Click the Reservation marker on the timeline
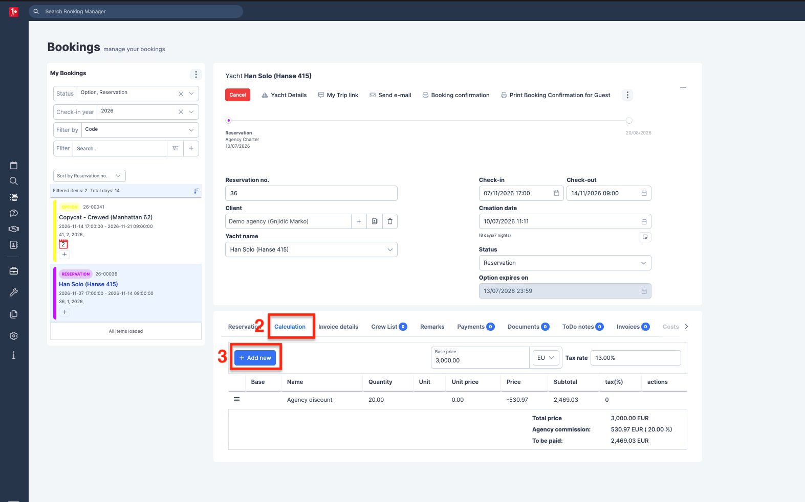This screenshot has width=805, height=502. [229, 121]
